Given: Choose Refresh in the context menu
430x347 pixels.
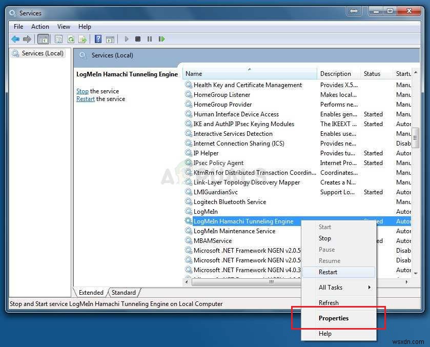Looking at the screenshot, I should pyautogui.click(x=339, y=302).
